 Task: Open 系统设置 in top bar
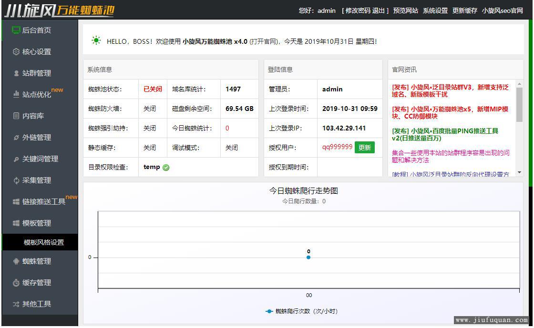coord(435,10)
